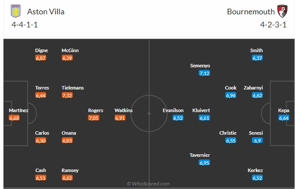Click the Aston Villa club crest
The height and width of the screenshot is (189, 295).
point(16,11)
